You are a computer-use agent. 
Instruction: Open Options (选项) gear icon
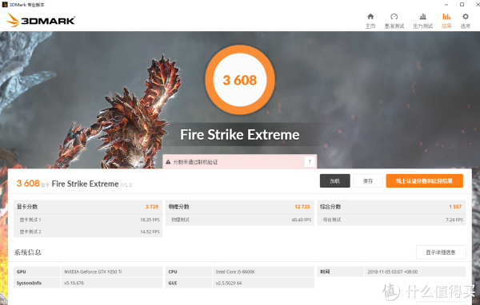(x=466, y=17)
